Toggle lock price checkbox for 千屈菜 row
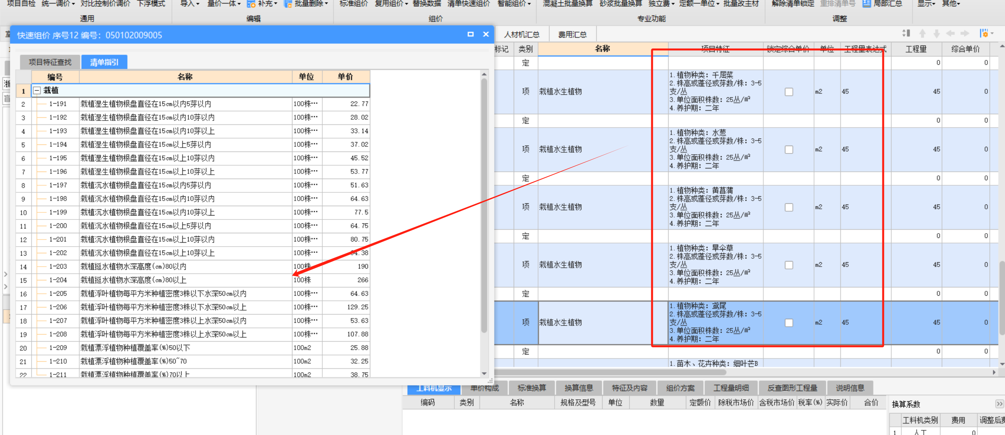The width and height of the screenshot is (1005, 435). click(789, 92)
